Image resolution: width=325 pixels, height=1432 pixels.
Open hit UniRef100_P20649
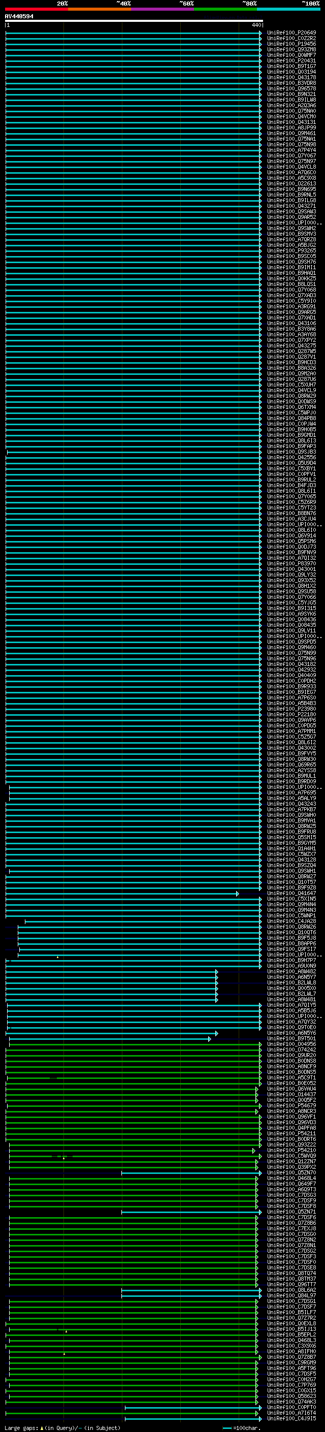coord(291,33)
